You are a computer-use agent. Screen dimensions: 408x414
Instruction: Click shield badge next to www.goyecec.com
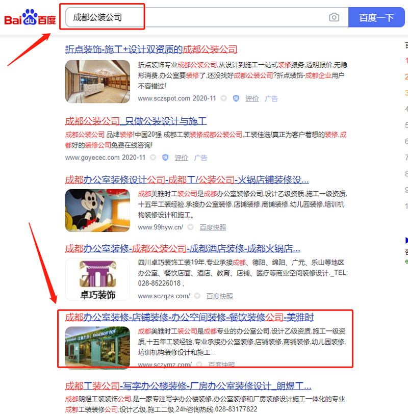(x=165, y=158)
